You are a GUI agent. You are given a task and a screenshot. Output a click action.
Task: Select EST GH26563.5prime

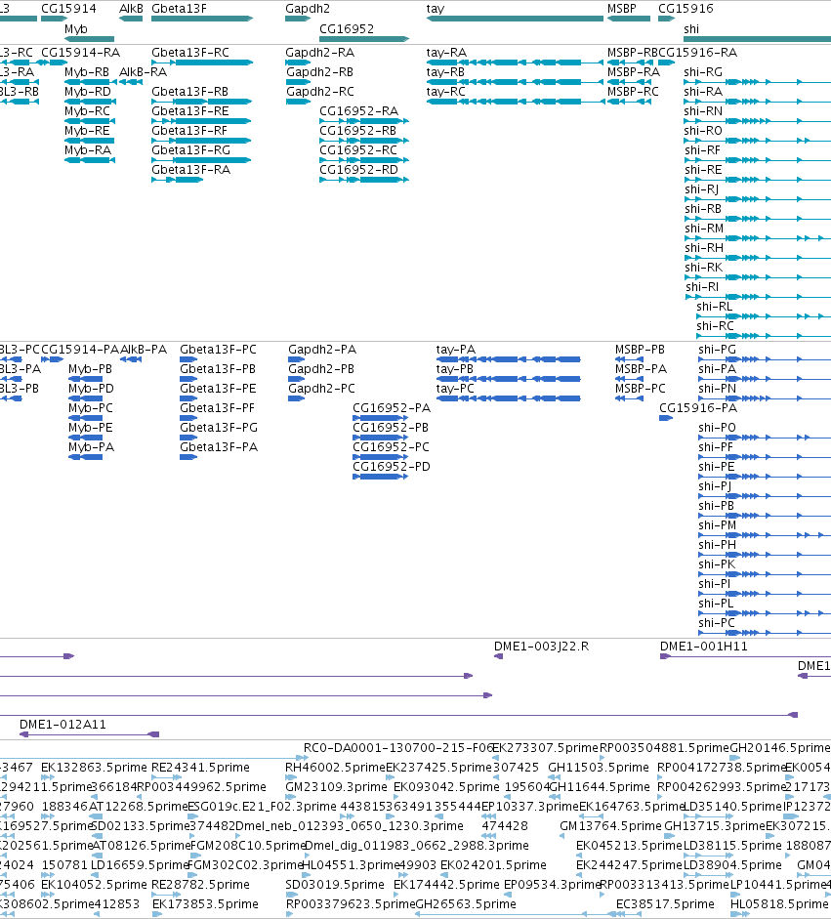(466, 903)
